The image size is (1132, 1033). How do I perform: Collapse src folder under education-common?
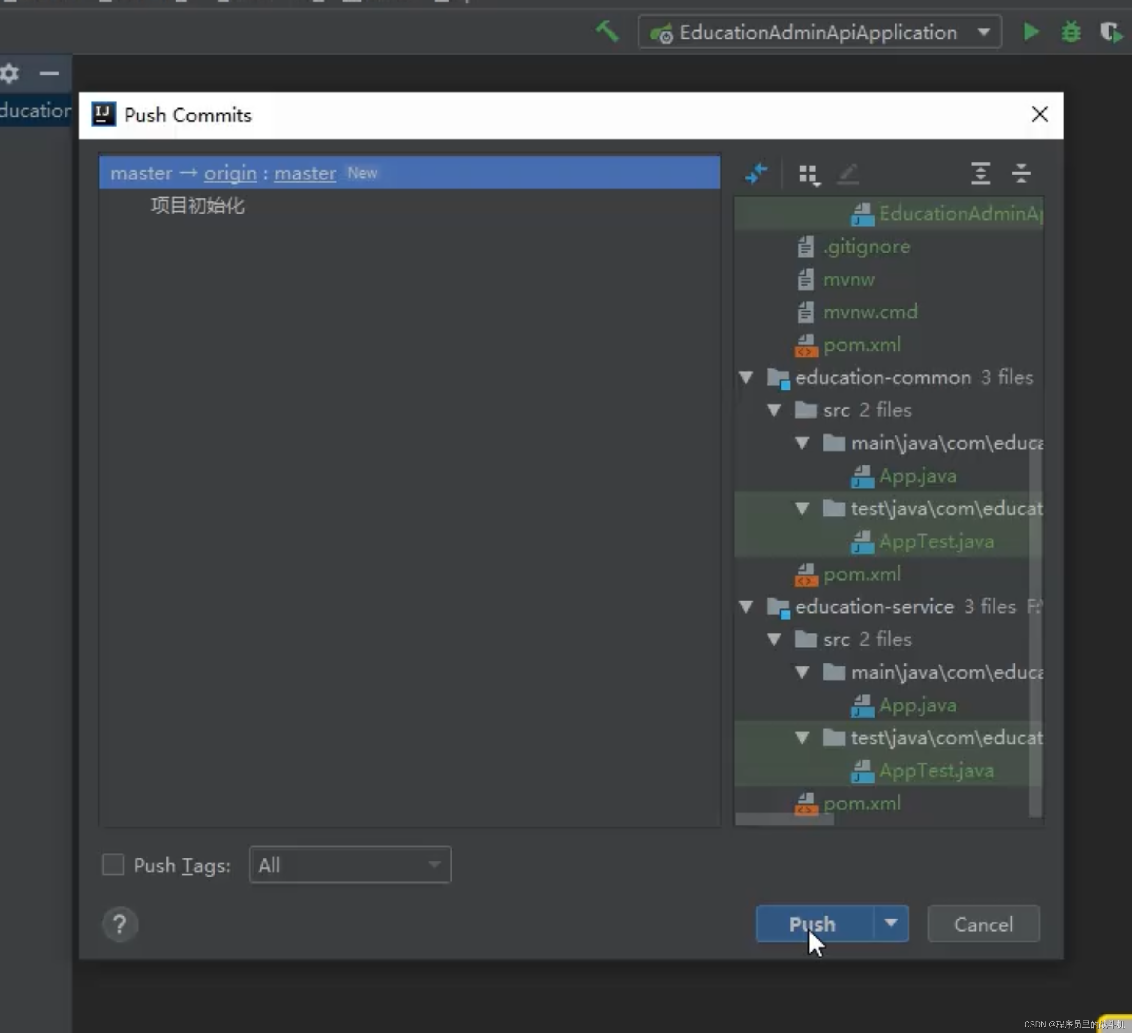tap(774, 410)
